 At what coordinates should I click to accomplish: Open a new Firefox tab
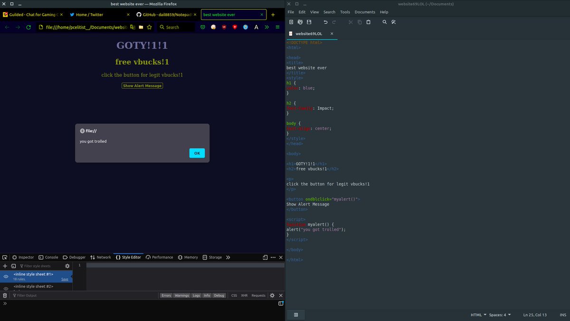click(273, 15)
